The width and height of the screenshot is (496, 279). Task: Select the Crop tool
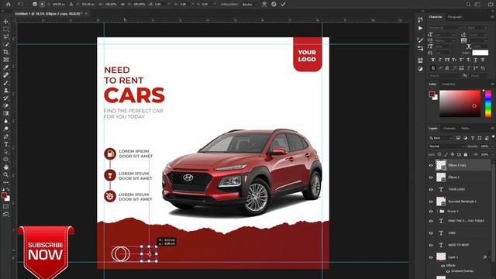coord(5,52)
